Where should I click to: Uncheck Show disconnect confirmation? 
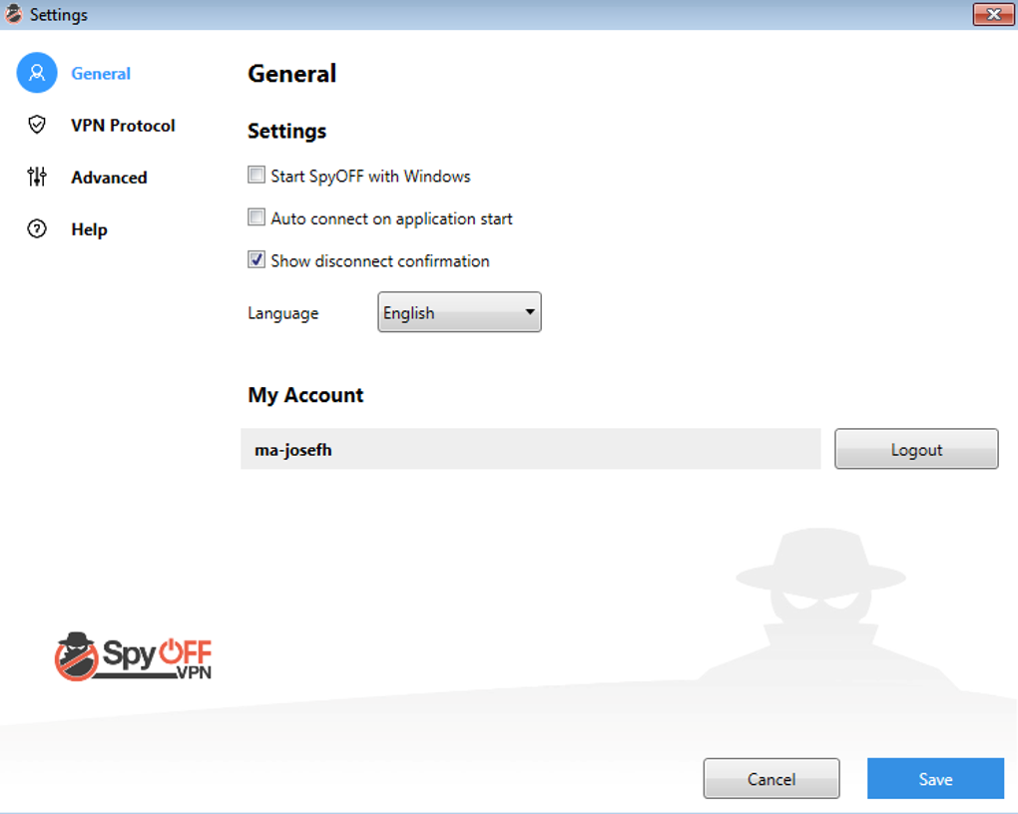click(256, 259)
